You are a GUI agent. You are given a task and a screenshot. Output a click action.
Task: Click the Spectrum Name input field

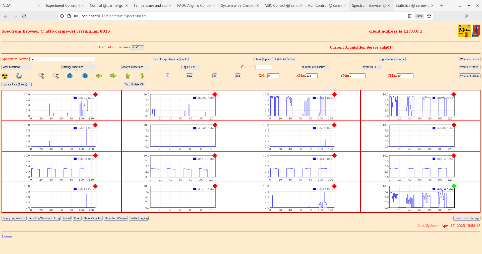pos(62,59)
